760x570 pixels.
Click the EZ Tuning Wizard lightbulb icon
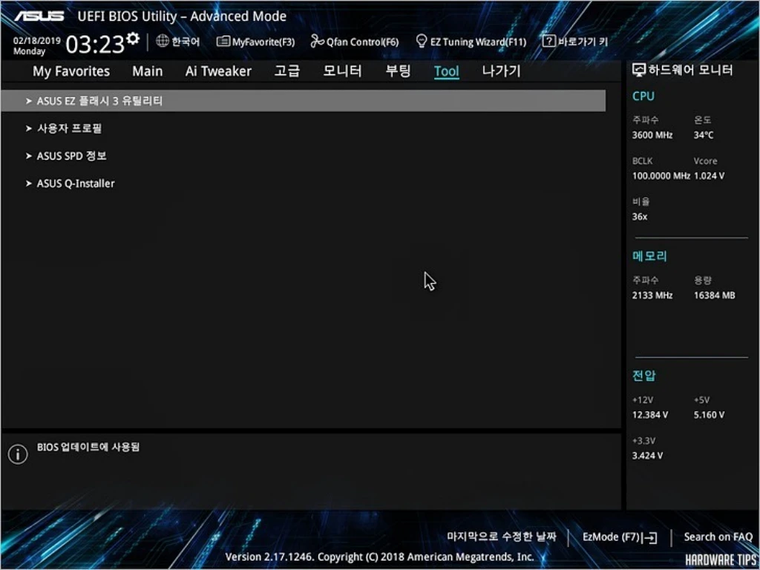422,42
